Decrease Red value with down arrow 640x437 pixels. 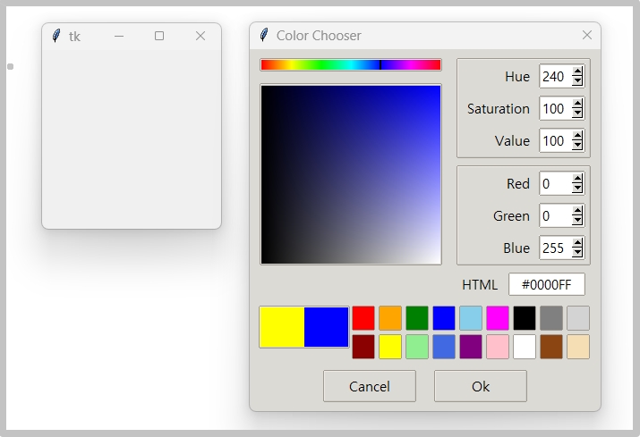tap(577, 188)
